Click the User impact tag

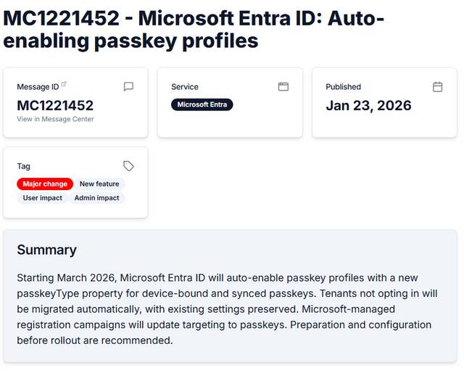click(43, 197)
